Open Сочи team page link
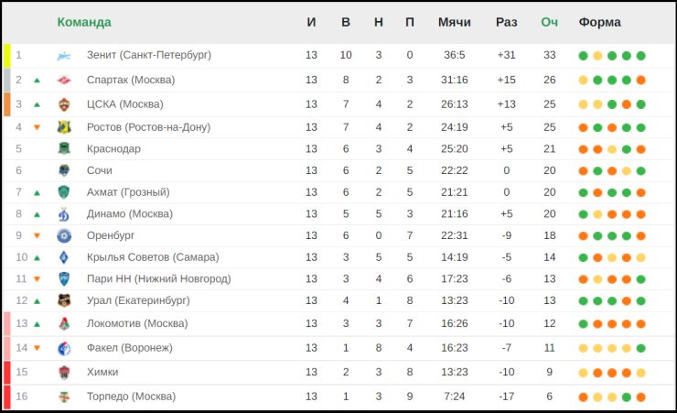The image size is (677, 413). pyautogui.click(x=100, y=170)
